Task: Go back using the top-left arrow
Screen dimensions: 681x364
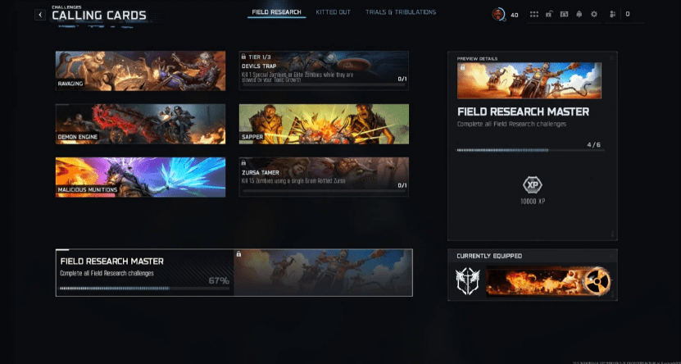Action: (x=40, y=15)
